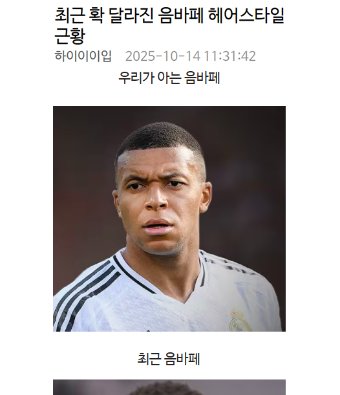Select the caption '우리가 아는 음바페'
The image size is (340, 395).
tap(169, 78)
